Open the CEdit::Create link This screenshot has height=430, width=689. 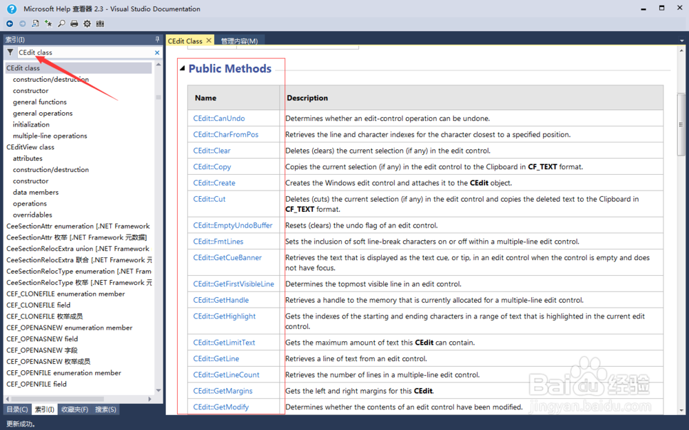(x=214, y=183)
